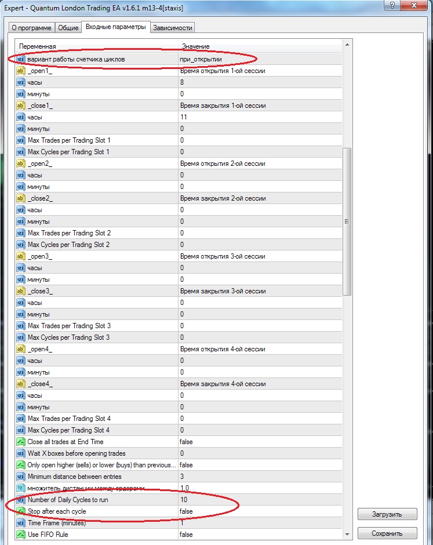This screenshot has height=545, width=433.
Task: Select icon of Max Trades per Trading Slot 1
Action: (x=21, y=140)
